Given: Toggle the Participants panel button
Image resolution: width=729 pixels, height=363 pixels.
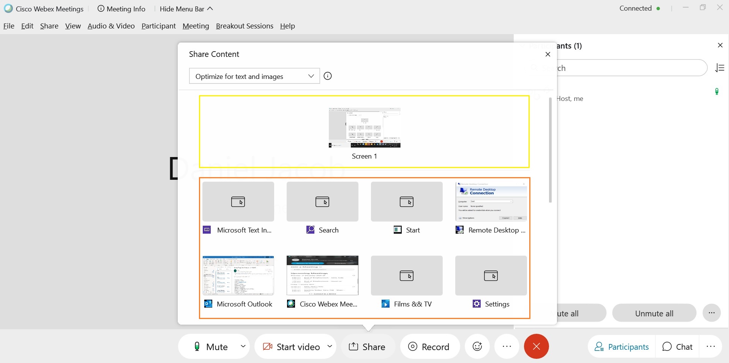Looking at the screenshot, I should 622,346.
